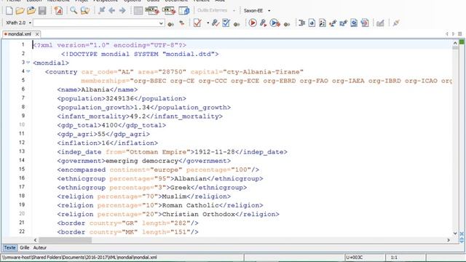Click the blue document icon before the red one
Image resolution: width=466 pixels, height=262 pixels.
354,23
